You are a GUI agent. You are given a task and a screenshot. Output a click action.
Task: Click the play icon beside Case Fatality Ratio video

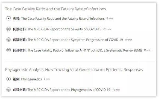click(8, 19)
